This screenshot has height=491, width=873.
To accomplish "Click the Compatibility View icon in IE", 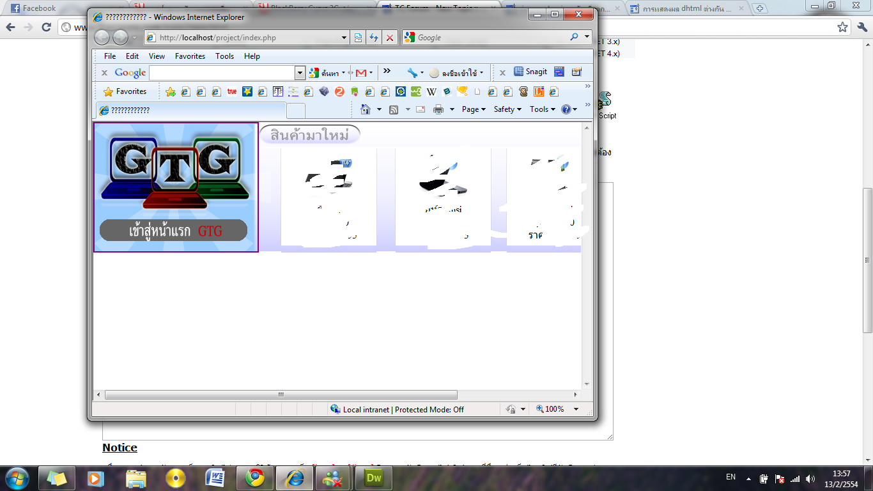I will [359, 38].
